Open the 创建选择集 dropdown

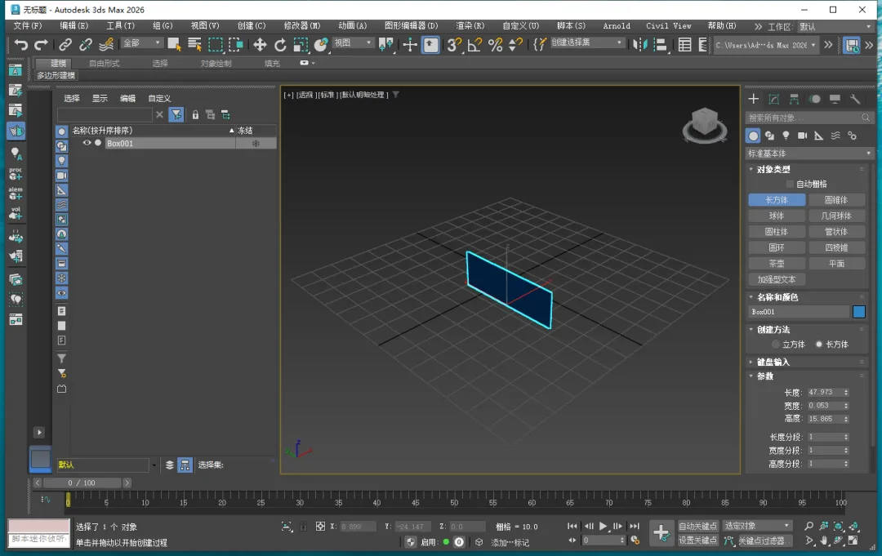point(586,42)
